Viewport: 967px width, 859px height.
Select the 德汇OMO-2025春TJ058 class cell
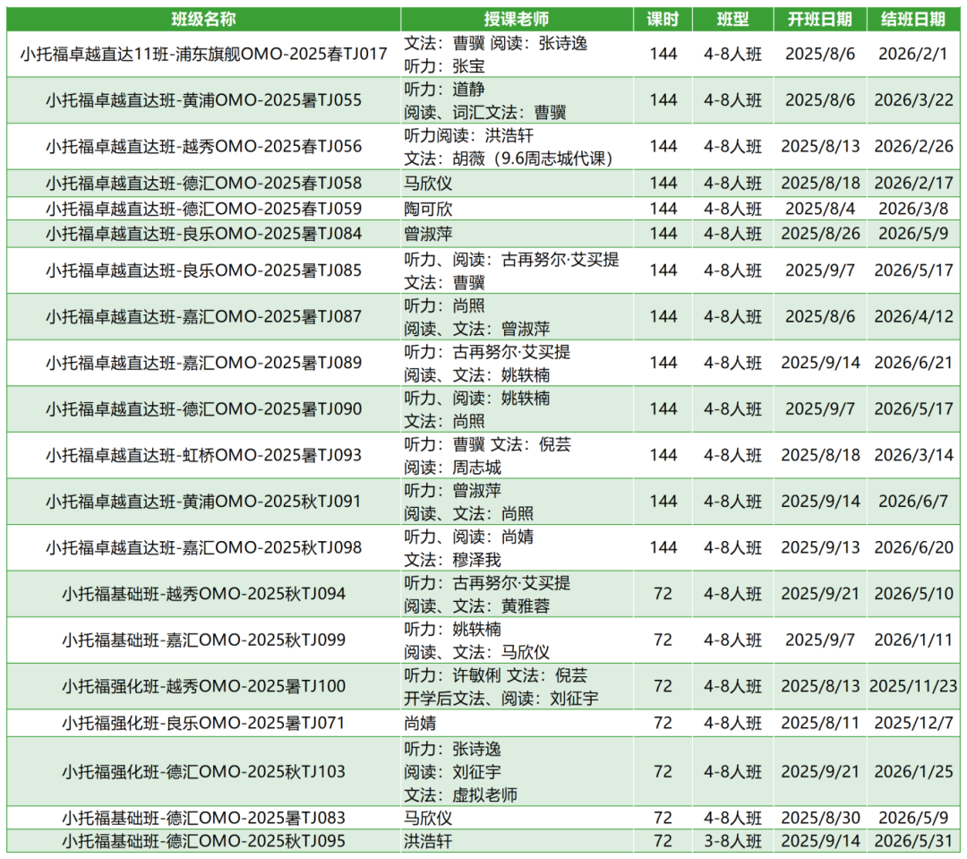[203, 184]
